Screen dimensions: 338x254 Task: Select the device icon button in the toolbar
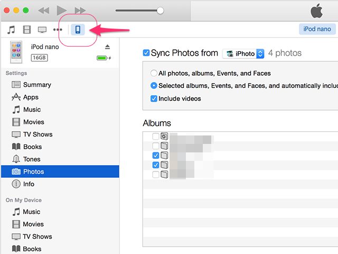click(78, 30)
